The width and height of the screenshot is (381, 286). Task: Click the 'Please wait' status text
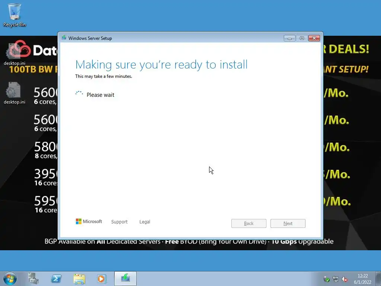coord(100,95)
